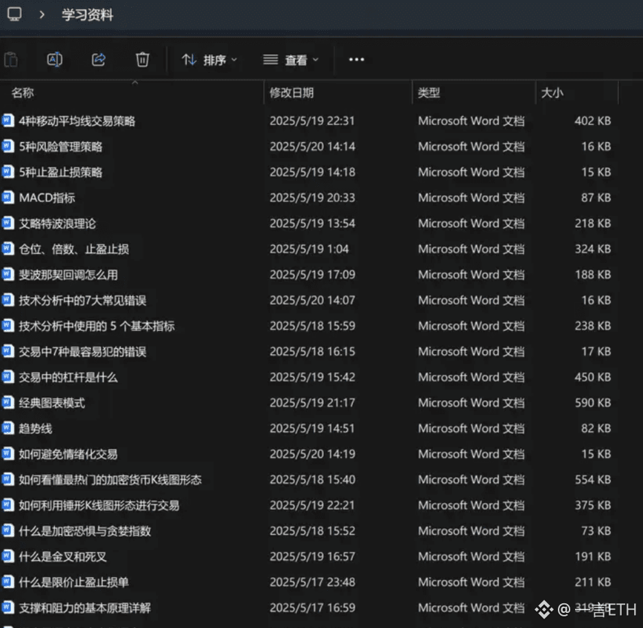Open the 排序 sort dropdown

209,60
